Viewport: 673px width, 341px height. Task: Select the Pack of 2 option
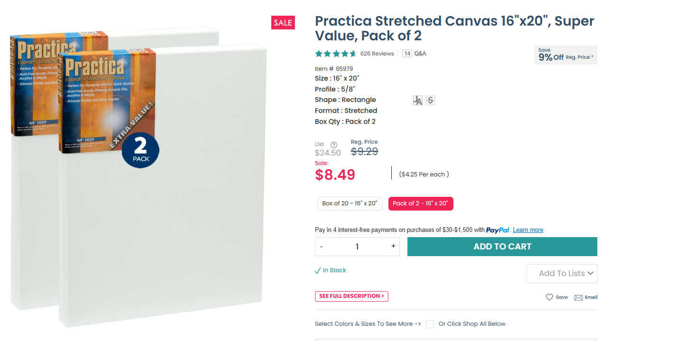click(420, 203)
